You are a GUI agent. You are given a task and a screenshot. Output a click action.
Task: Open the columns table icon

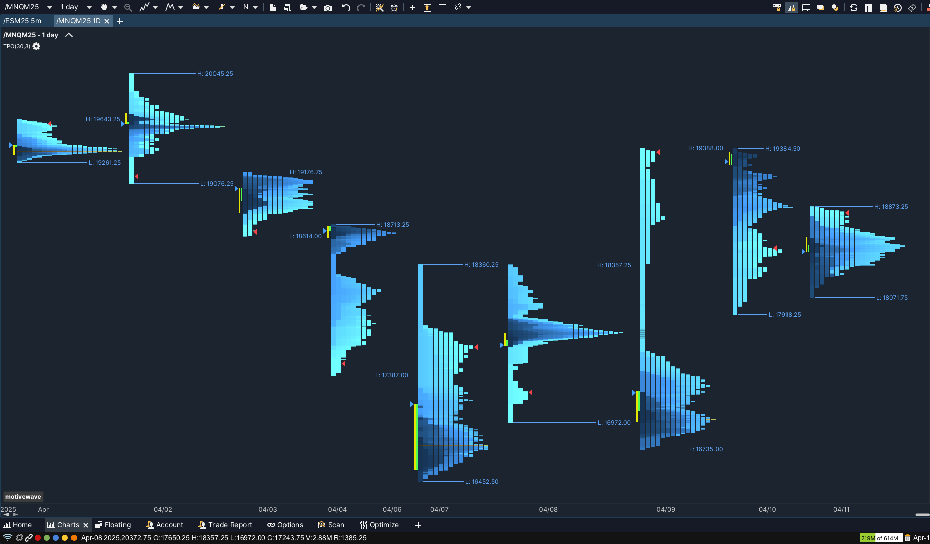pos(869,8)
